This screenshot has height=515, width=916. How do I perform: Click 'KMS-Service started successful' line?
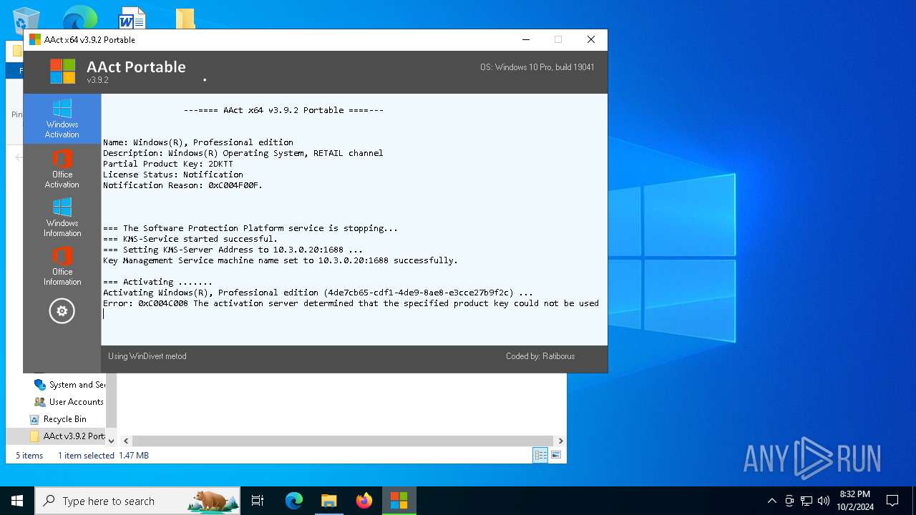[x=190, y=239]
